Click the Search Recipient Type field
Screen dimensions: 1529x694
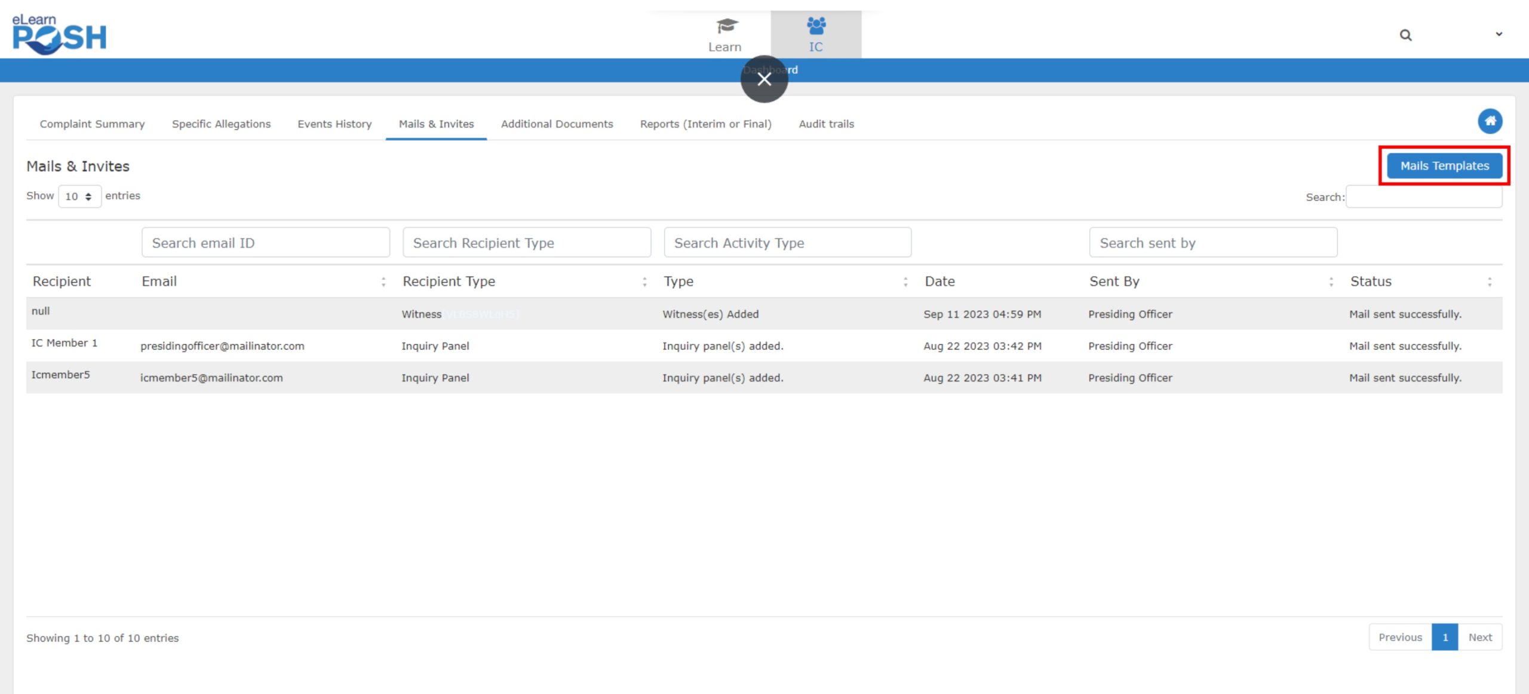(x=527, y=242)
